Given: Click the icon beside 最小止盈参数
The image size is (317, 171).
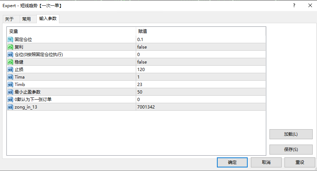Looking at the screenshot, I should point(10,92).
